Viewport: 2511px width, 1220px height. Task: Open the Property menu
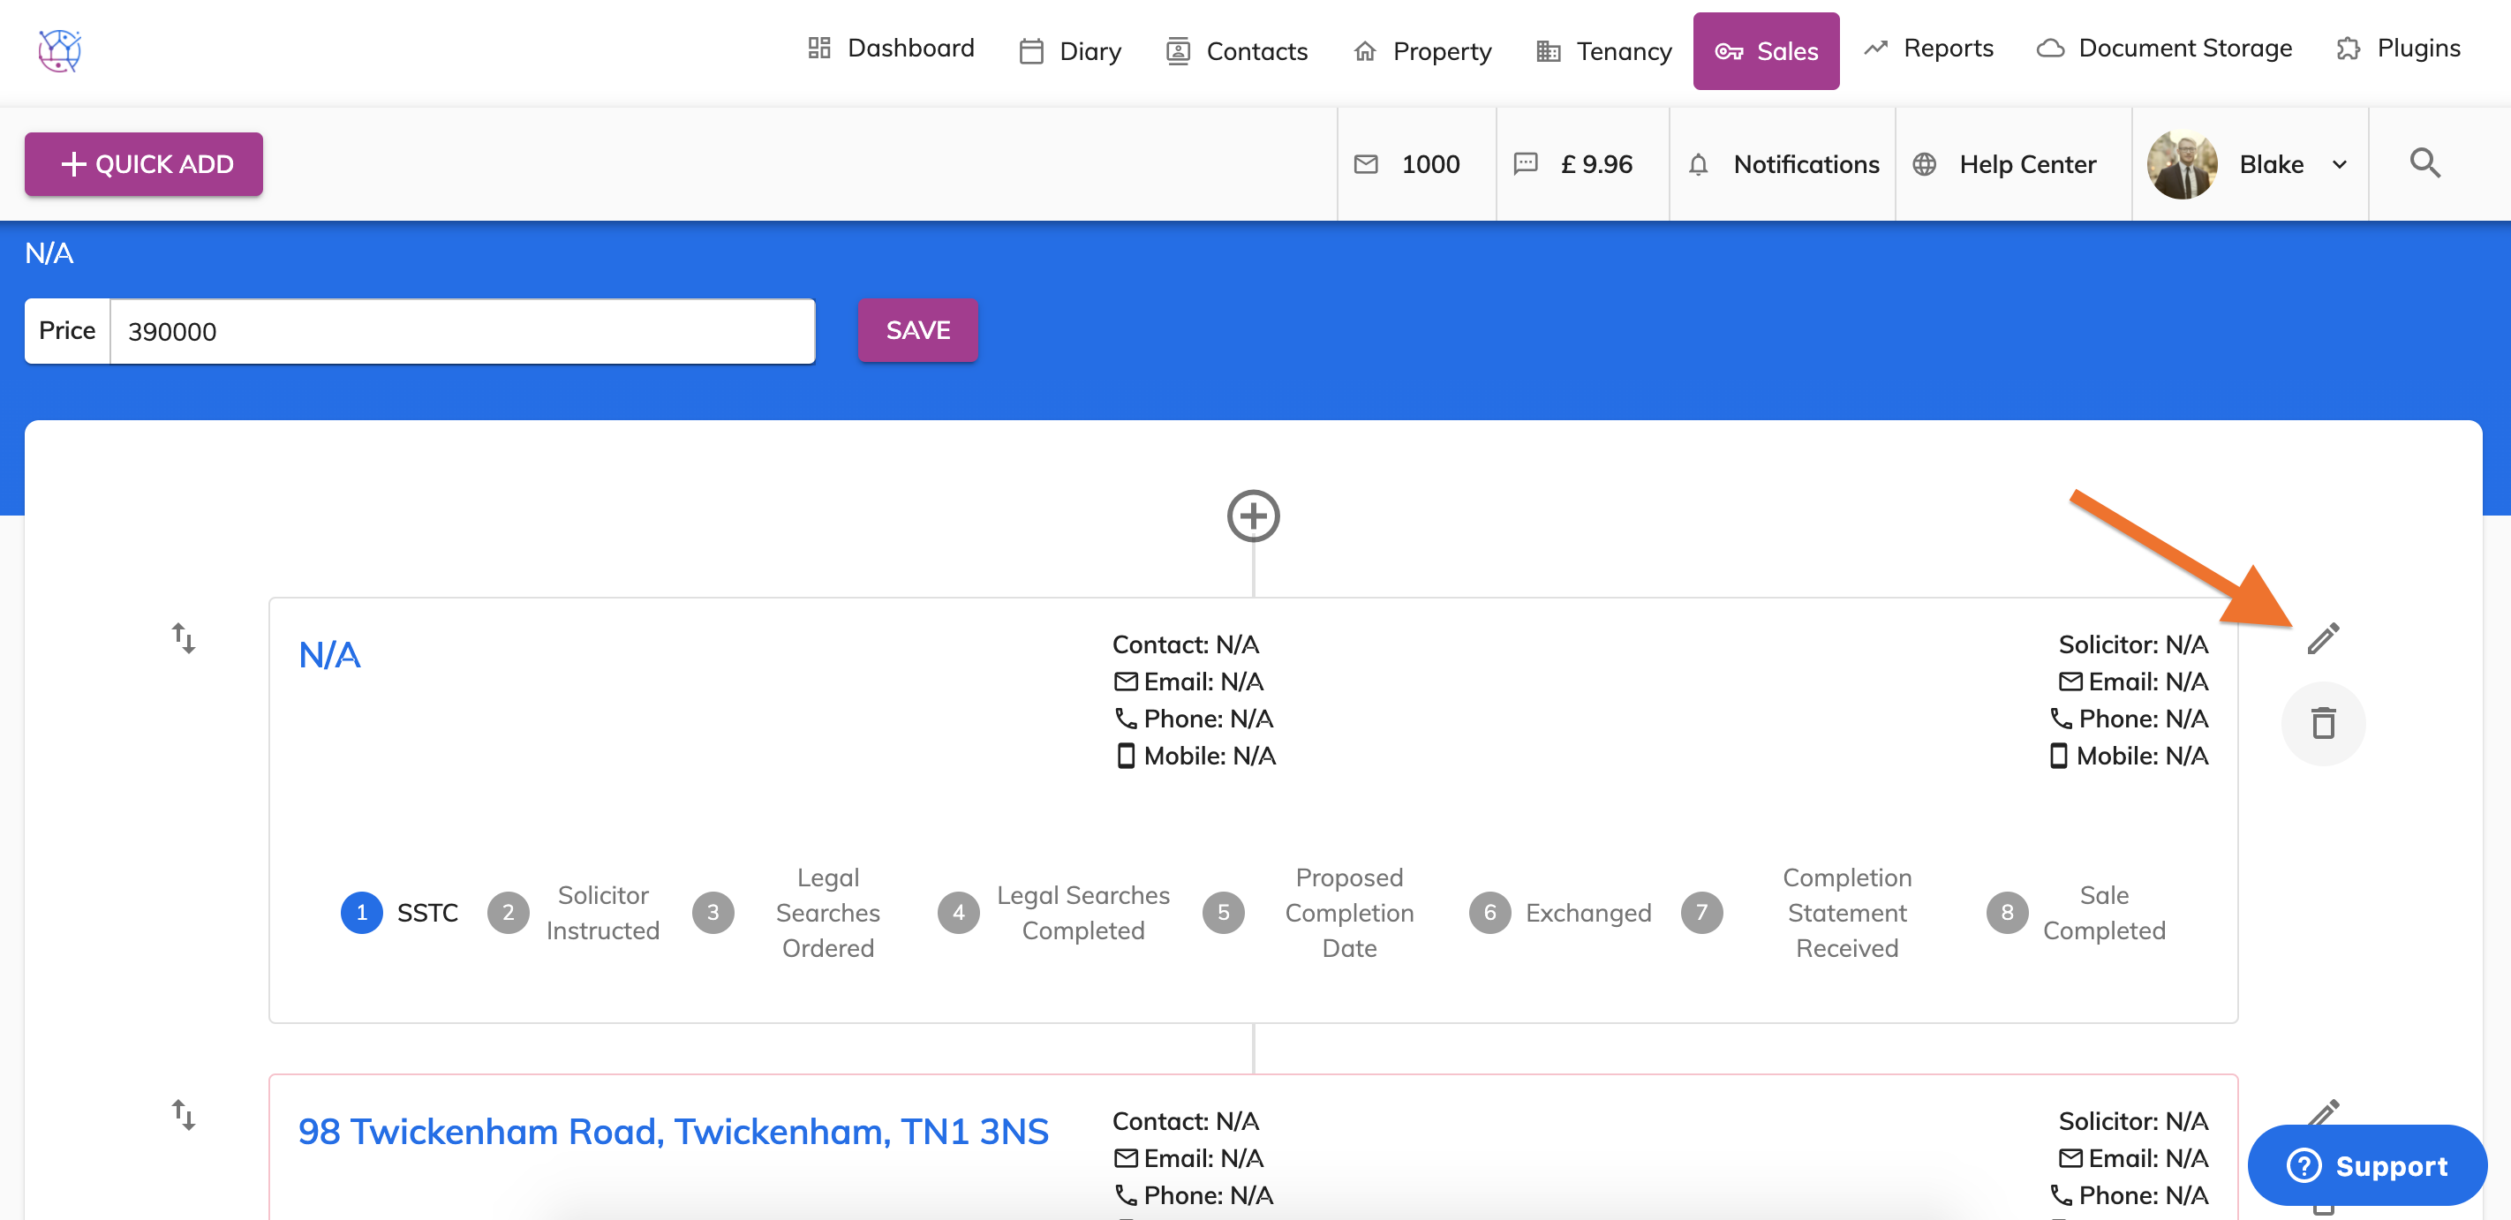[1423, 50]
